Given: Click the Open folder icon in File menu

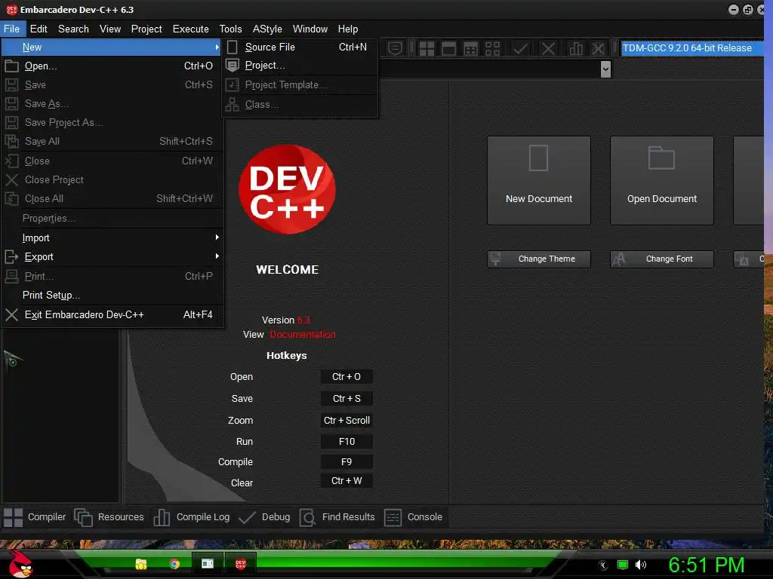Looking at the screenshot, I should (12, 66).
